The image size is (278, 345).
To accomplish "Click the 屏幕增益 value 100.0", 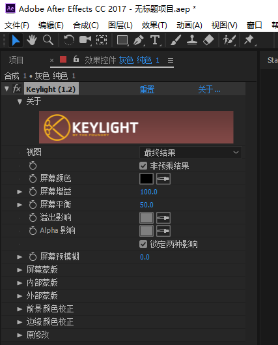I will coord(148,192).
